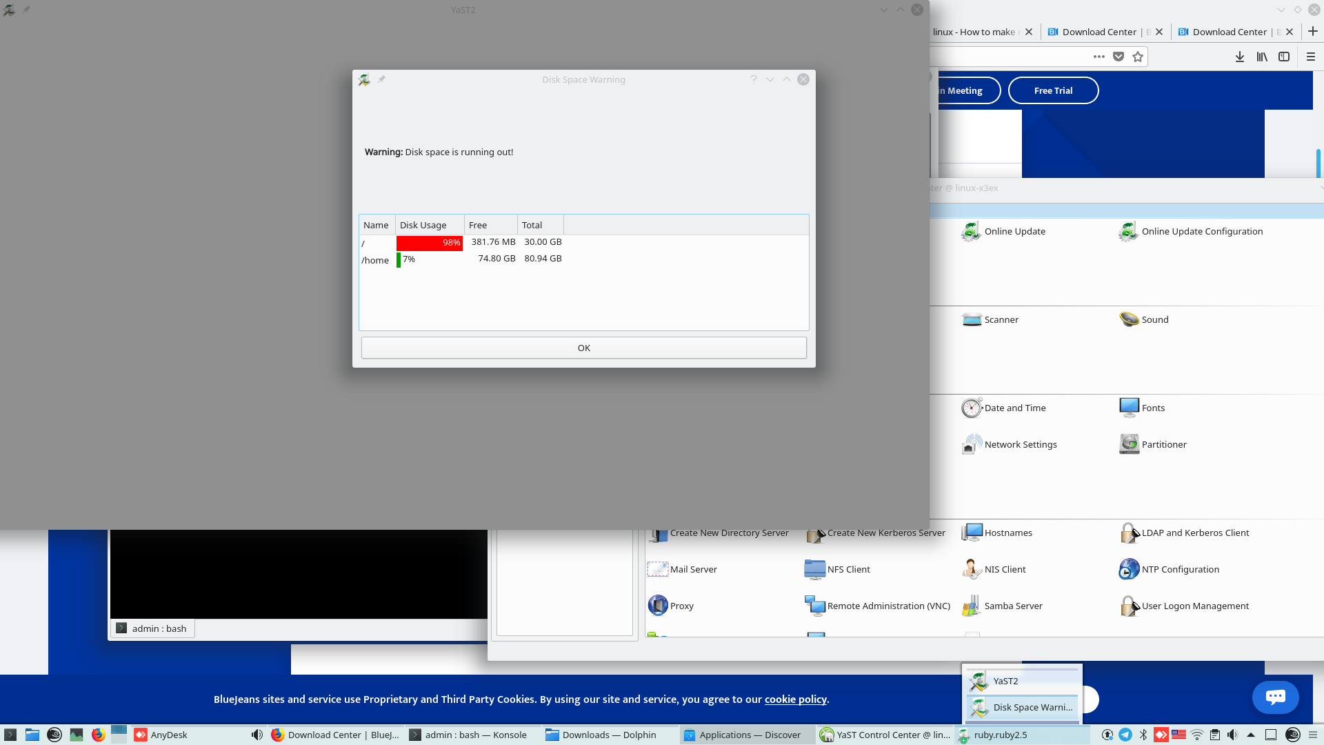Open Sound settings module

1154,320
